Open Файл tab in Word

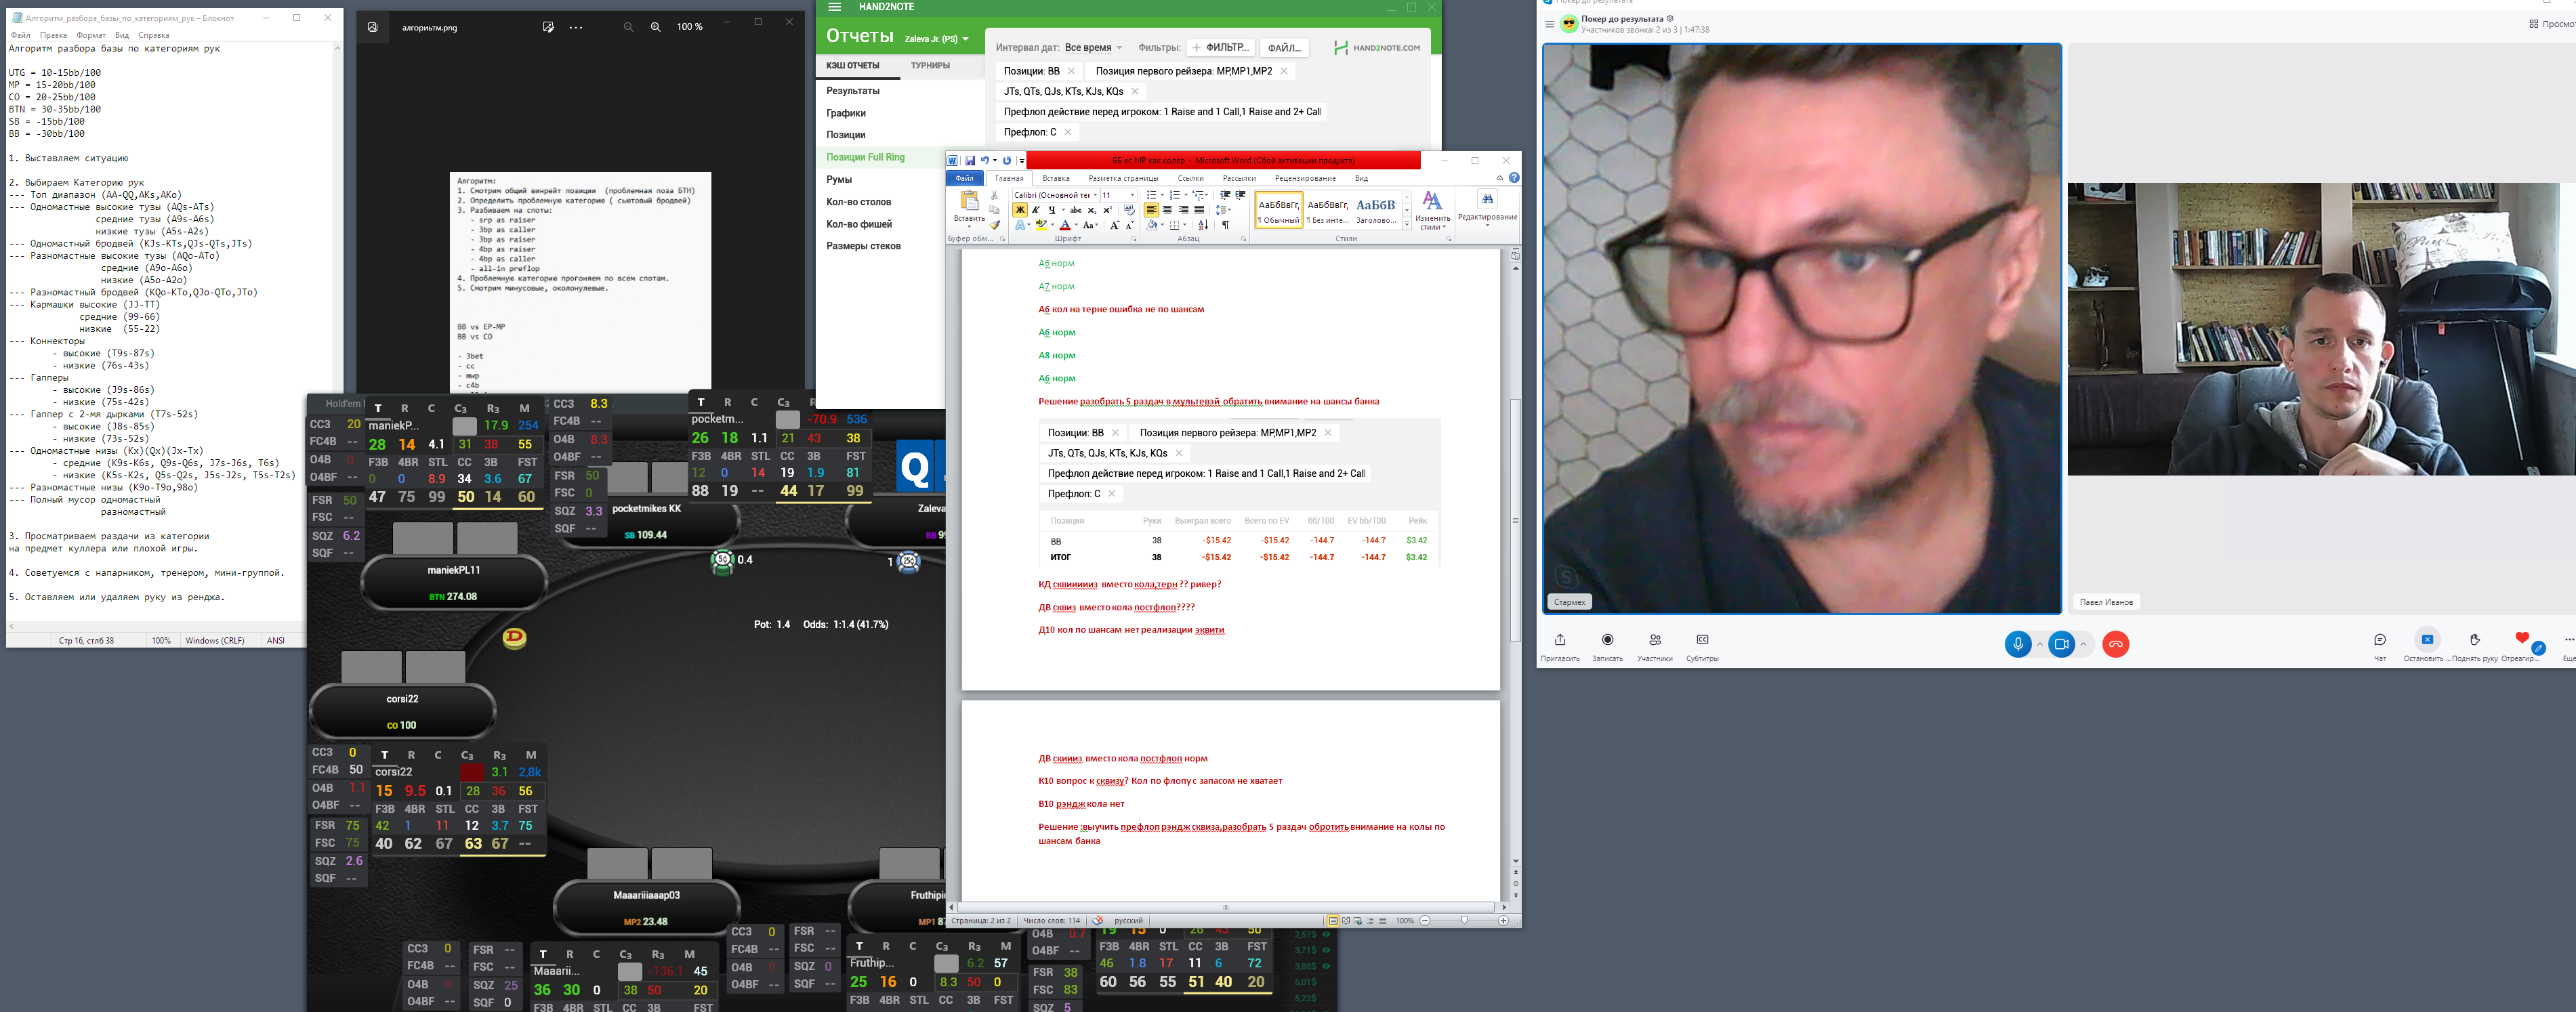(965, 179)
